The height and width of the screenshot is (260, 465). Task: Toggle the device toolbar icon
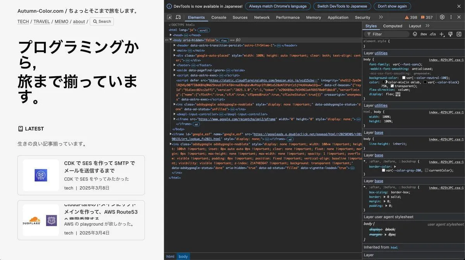pos(178,17)
